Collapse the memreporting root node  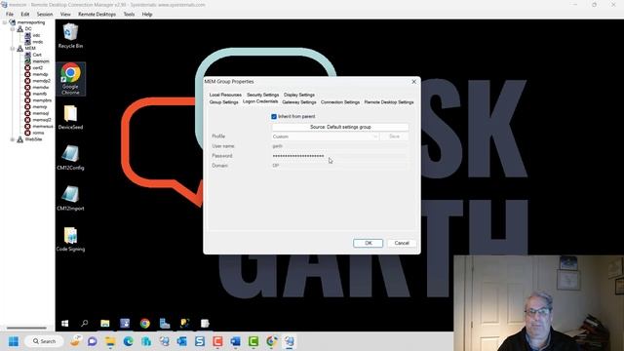point(5,22)
